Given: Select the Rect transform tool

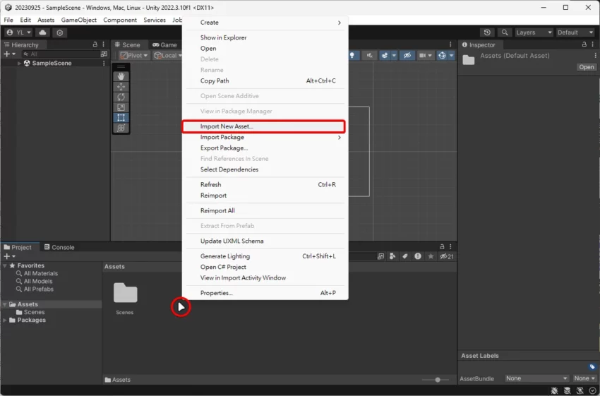Looking at the screenshot, I should (x=121, y=118).
